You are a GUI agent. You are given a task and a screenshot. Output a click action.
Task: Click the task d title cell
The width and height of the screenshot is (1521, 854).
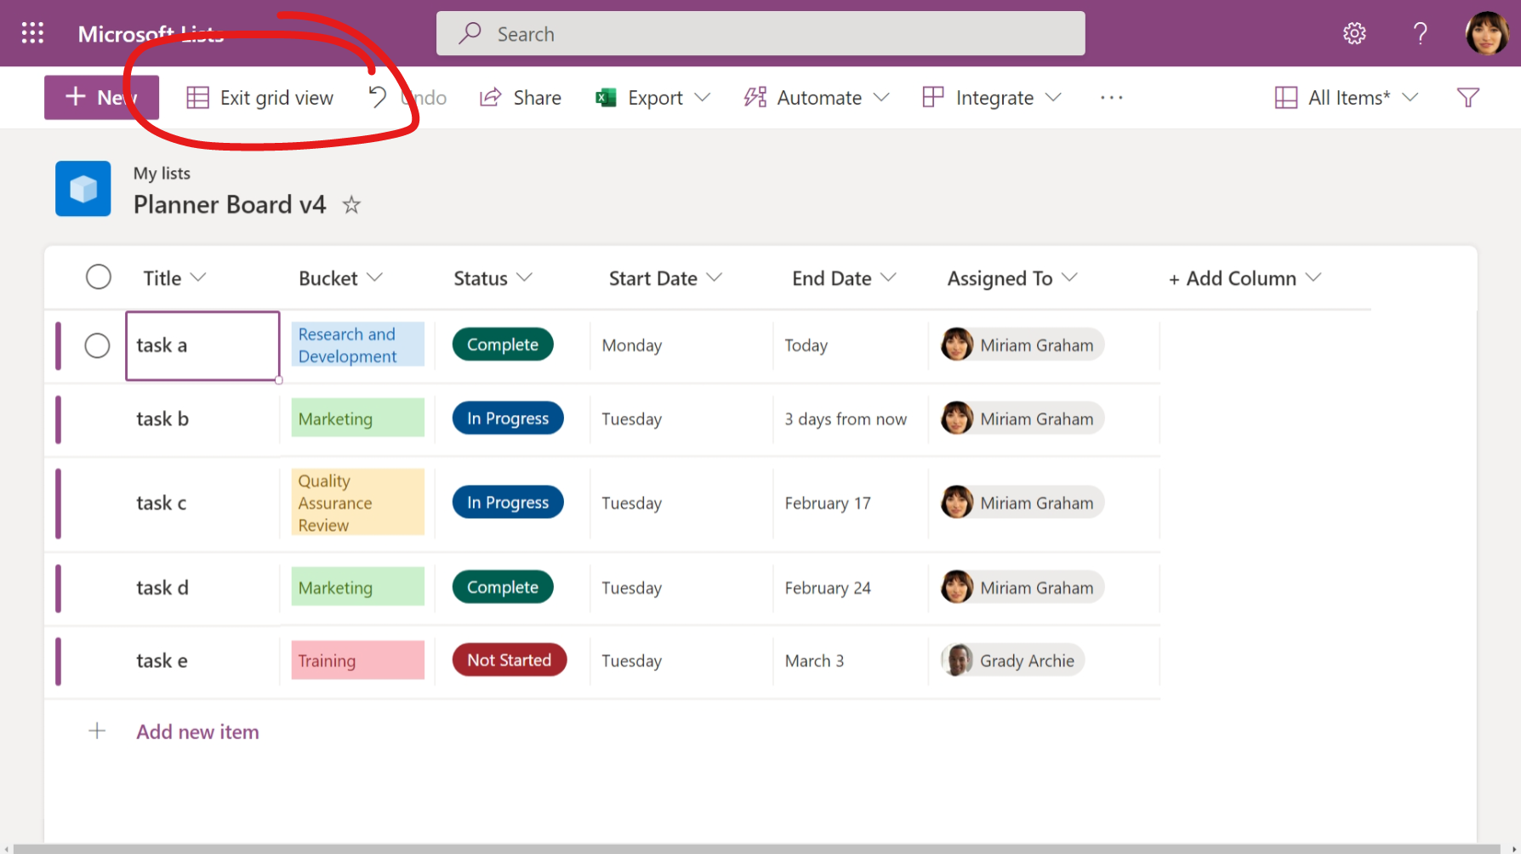(x=202, y=588)
